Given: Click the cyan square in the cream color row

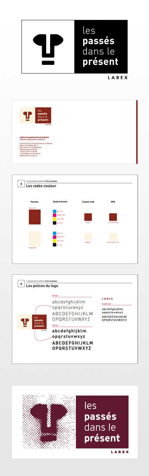Looking at the screenshot, I should pos(55,233).
